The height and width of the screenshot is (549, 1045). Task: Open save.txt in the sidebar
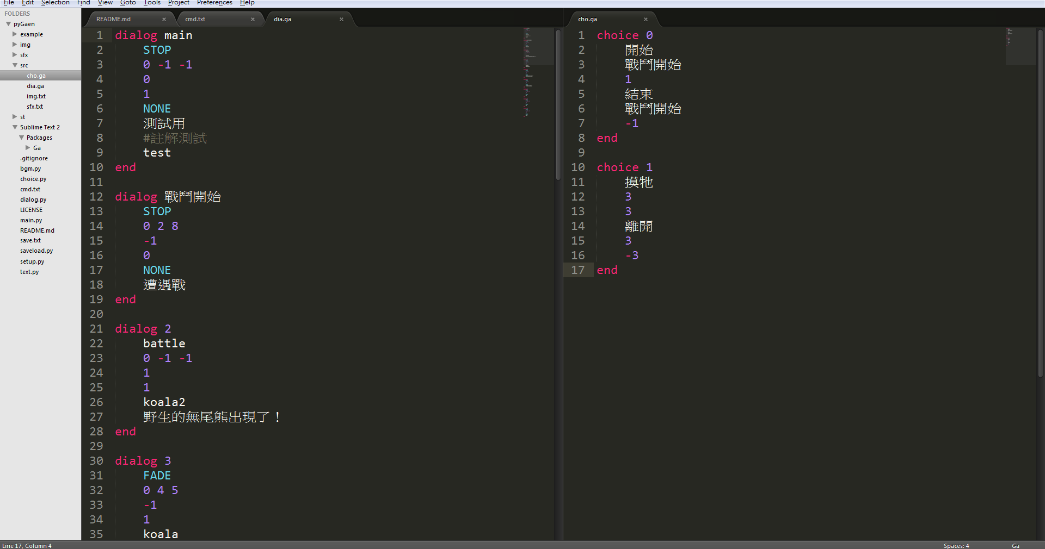point(30,240)
